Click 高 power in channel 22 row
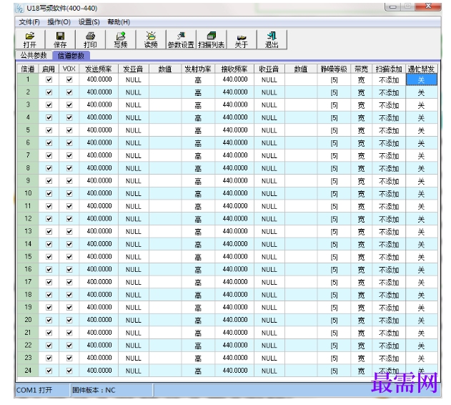Image resolution: width=451 pixels, height=405 pixels. [198, 346]
